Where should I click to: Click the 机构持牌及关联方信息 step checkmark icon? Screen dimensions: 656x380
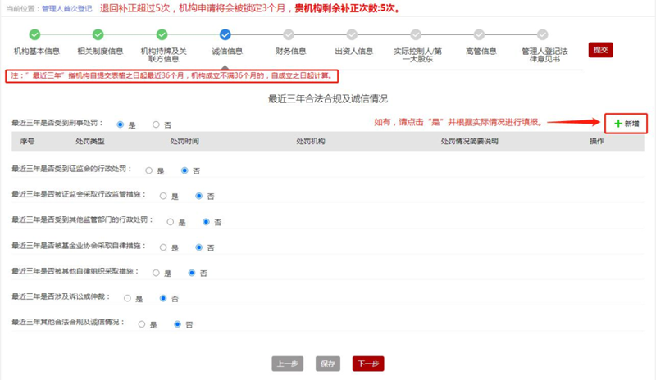(162, 34)
